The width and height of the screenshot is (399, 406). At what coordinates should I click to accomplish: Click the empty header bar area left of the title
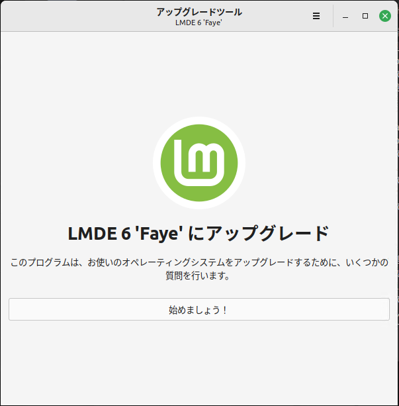[x=77, y=16]
